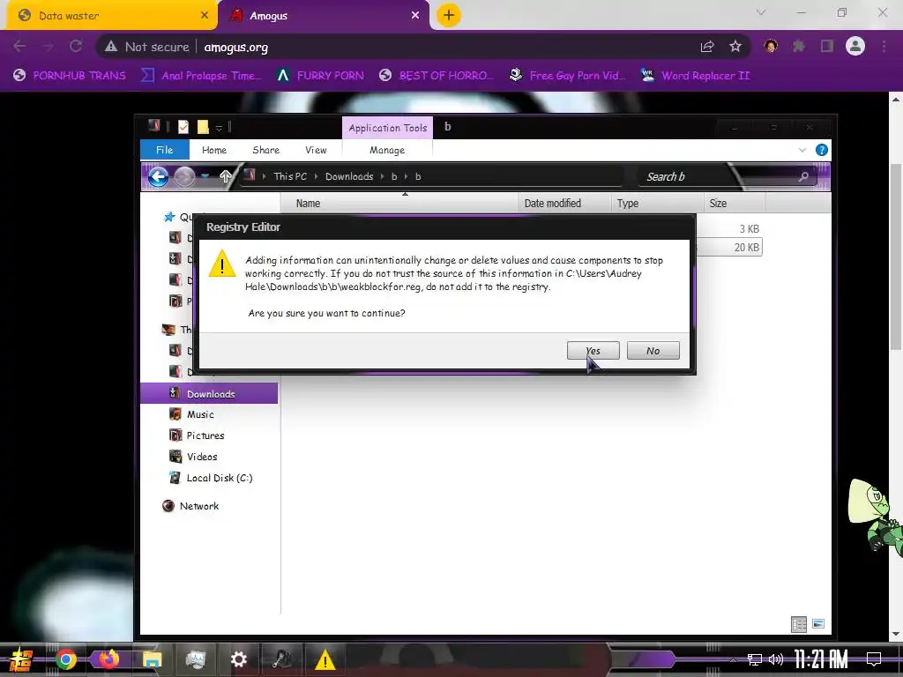The height and width of the screenshot is (677, 903).
Task: Open Explorer help question mark
Action: click(x=822, y=150)
